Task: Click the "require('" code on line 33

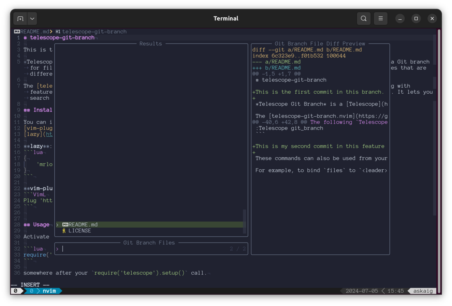Action: pyautogui.click(x=38, y=255)
